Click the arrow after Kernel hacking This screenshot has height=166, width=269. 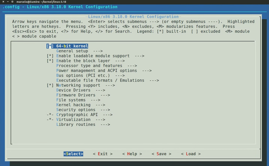pos(100,105)
